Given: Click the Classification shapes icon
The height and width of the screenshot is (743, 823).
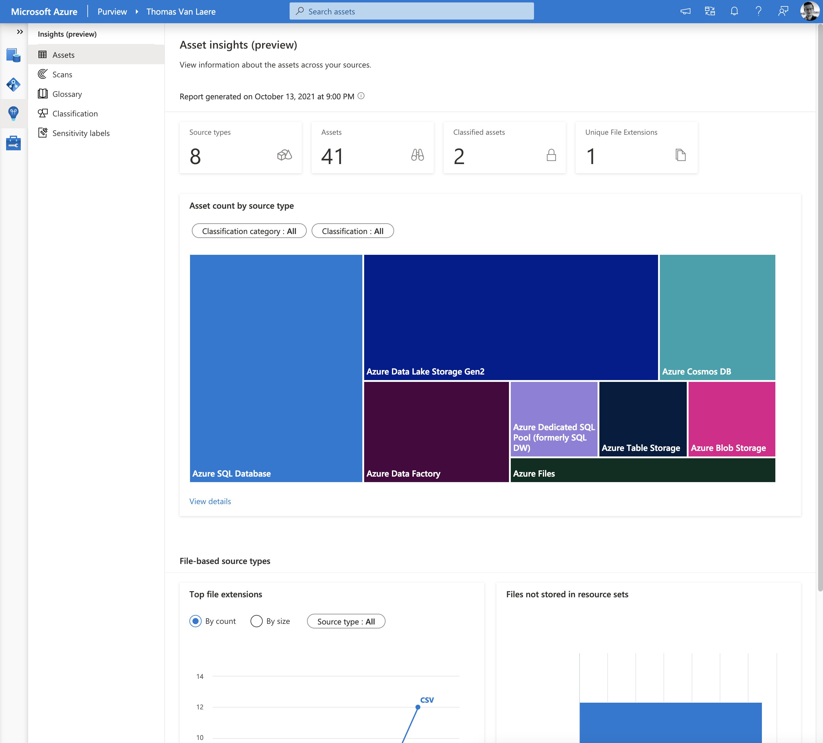Looking at the screenshot, I should point(42,113).
